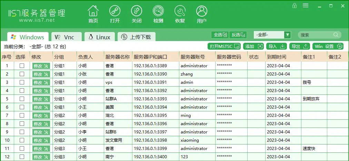Check the box for vps server

[x=22, y=82]
